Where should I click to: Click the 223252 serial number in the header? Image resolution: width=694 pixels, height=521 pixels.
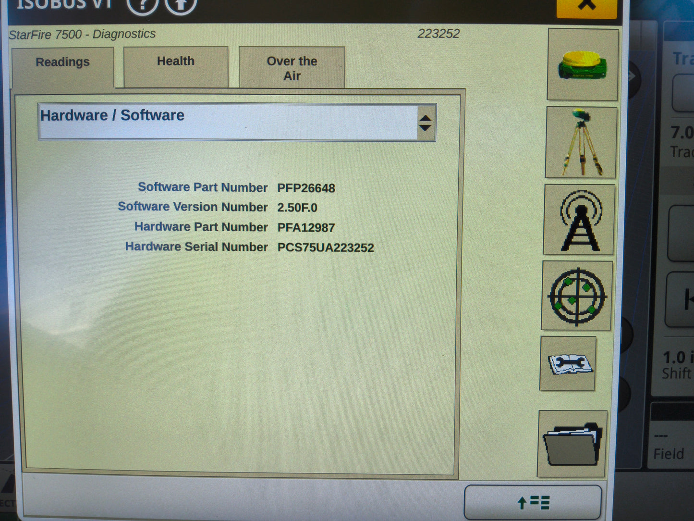[x=438, y=34]
